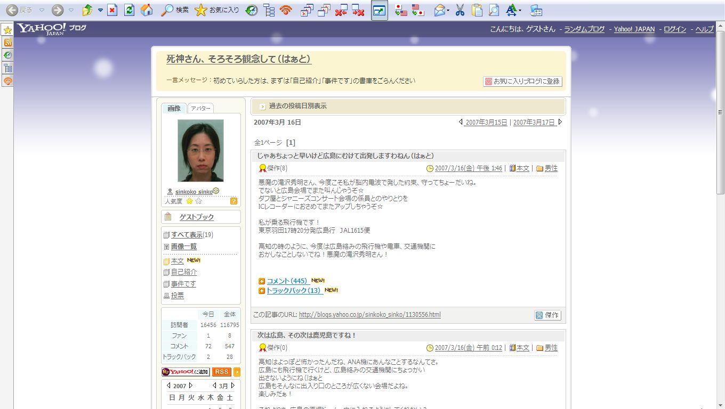Image resolution: width=725 pixels, height=409 pixels.
Task: Click the Up one level icon
Action: pyautogui.click(x=88, y=10)
